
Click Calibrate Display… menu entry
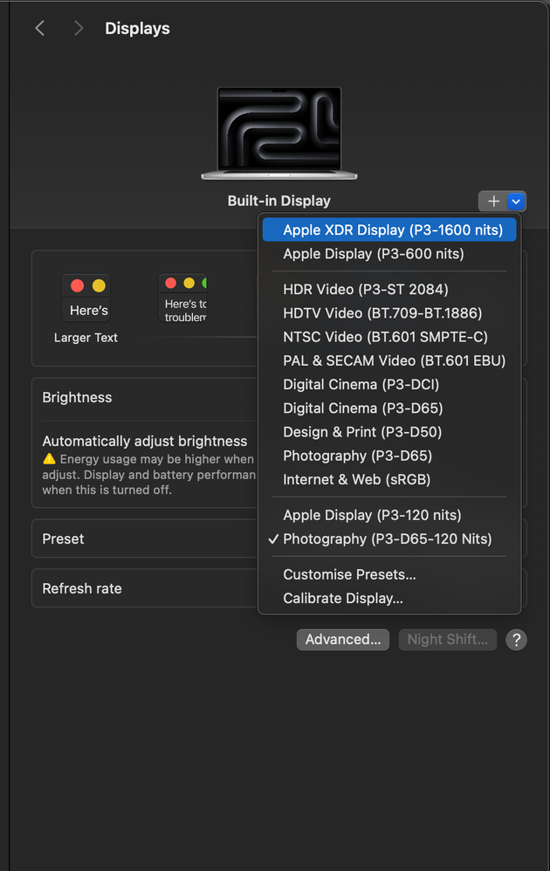(x=343, y=599)
